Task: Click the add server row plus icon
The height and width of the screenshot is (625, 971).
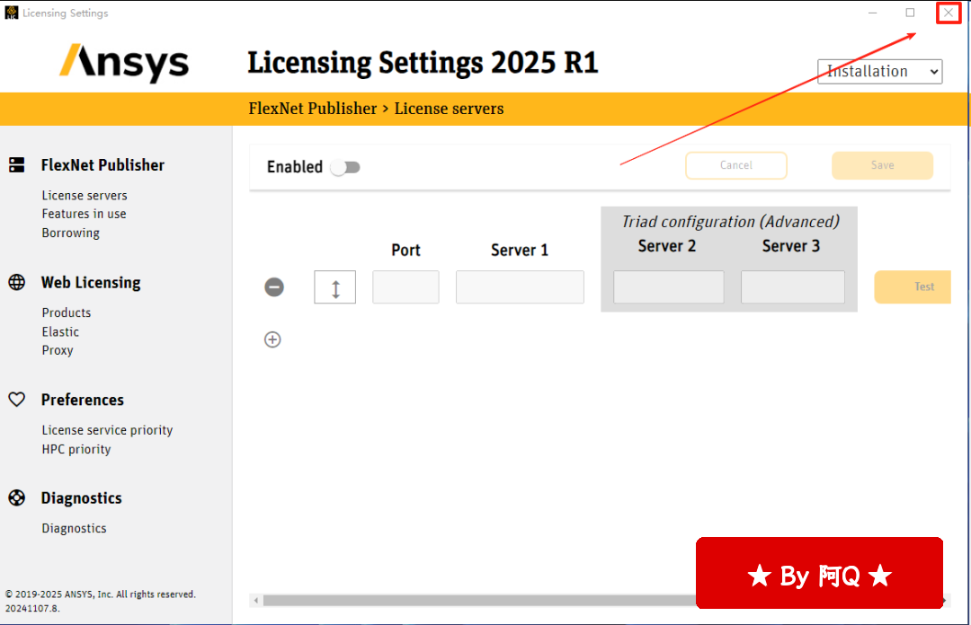Action: 272,339
